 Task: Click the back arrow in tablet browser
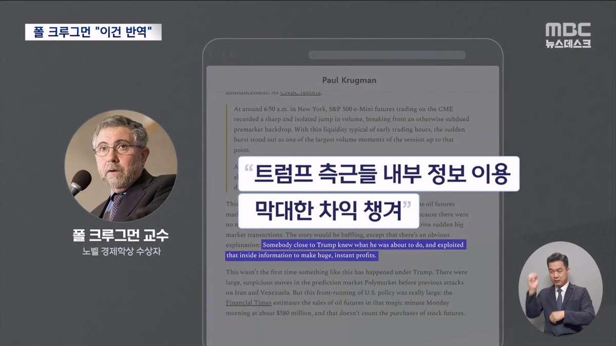coord(210,55)
